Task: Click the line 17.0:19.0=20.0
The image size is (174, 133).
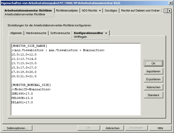Action: [x=24, y=72]
